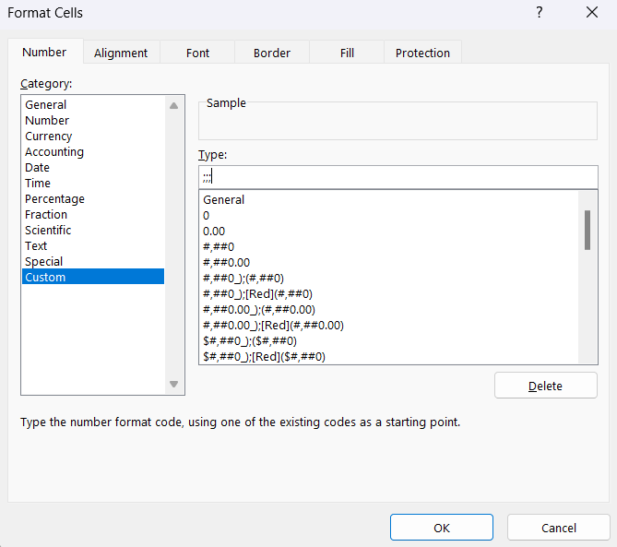Select the Percentage category
The image size is (617, 547).
click(54, 199)
